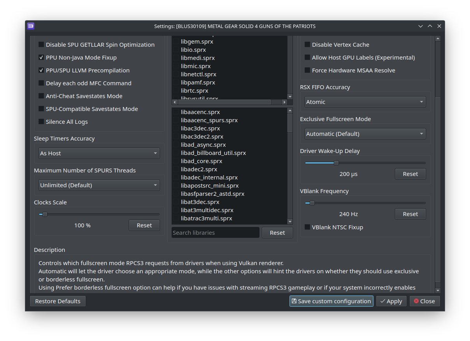Viewport: 470px width, 341px height.
Task: Check libaacenc.sprx library checkbox
Action: click(x=176, y=112)
